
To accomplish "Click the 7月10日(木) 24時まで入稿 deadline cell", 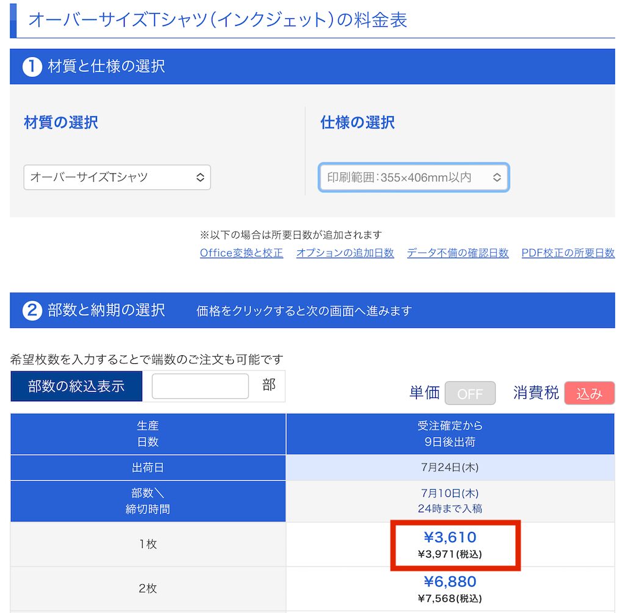I will (x=450, y=501).
